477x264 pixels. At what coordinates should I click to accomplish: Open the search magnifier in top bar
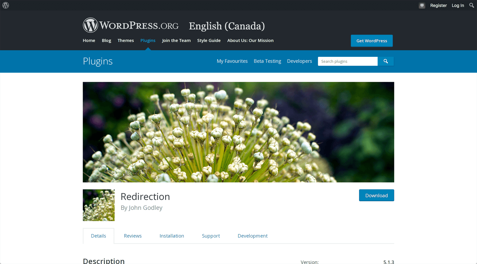(472, 5)
